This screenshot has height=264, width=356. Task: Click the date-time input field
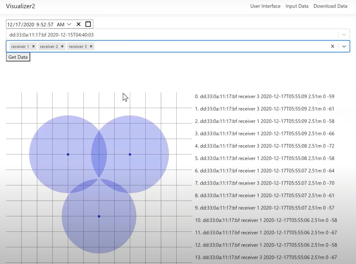(x=50, y=24)
